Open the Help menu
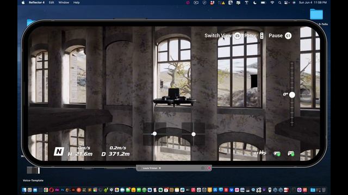The height and width of the screenshot is (195, 348). [76, 2]
